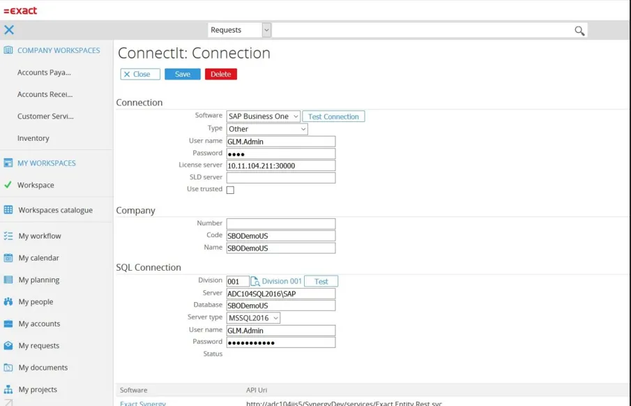Open My calendar icon in sidebar
The image size is (631, 406).
pos(8,257)
